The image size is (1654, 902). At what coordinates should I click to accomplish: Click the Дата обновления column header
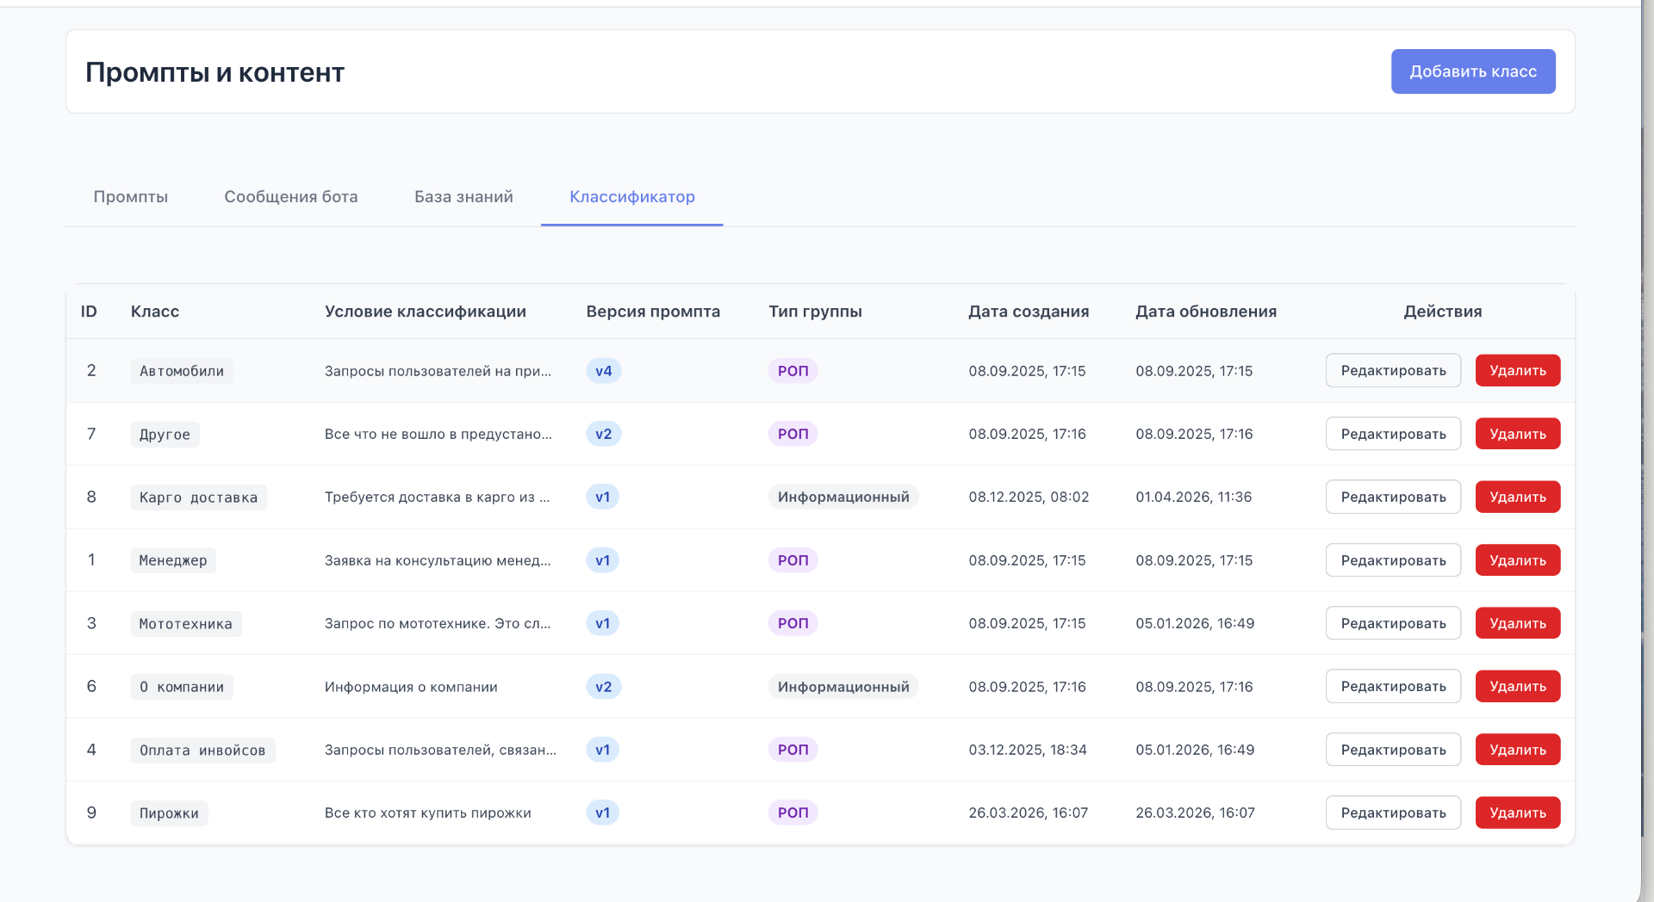coord(1206,312)
